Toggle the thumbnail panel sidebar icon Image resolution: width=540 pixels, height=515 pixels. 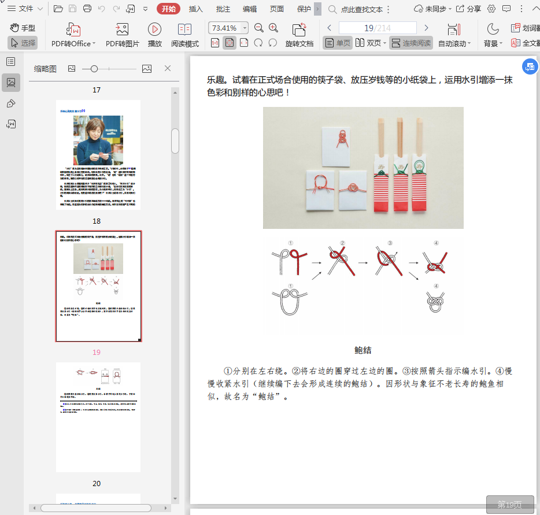pyautogui.click(x=11, y=83)
